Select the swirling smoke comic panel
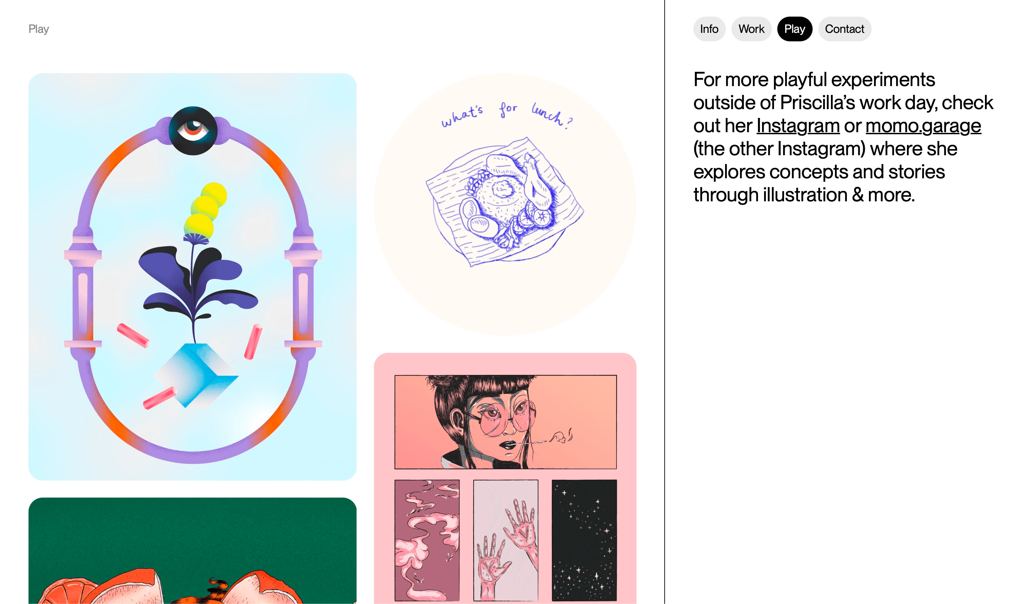The height and width of the screenshot is (604, 1026). [x=427, y=540]
